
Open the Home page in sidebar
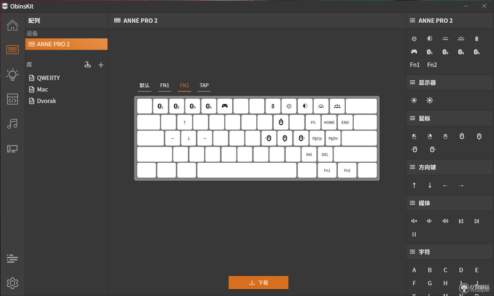(12, 25)
